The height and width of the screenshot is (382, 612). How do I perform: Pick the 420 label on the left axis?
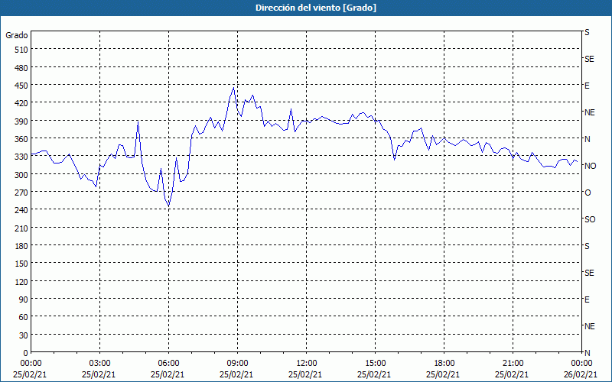[21, 103]
